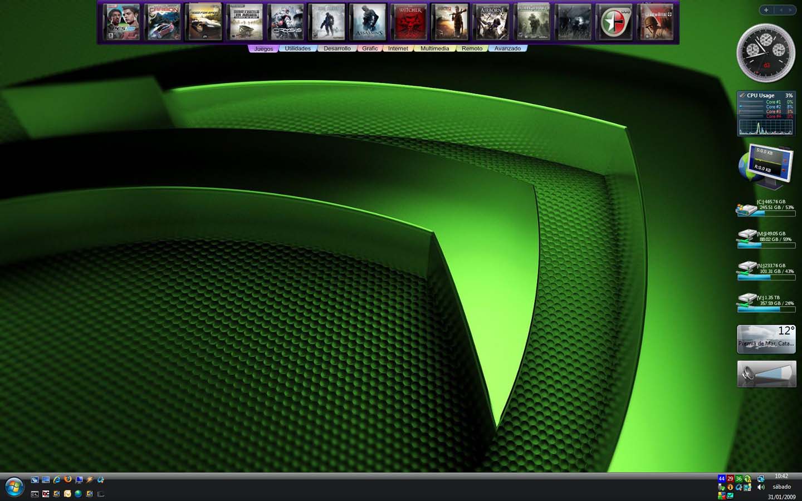Launch Crysis from the games dock
This screenshot has width=802, height=501.
(286, 22)
